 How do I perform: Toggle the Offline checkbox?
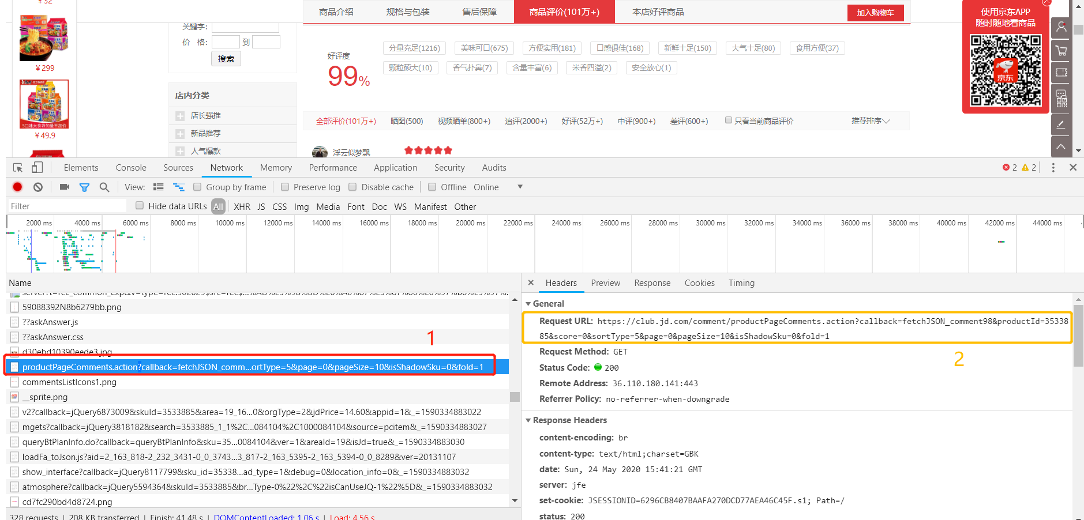click(432, 187)
